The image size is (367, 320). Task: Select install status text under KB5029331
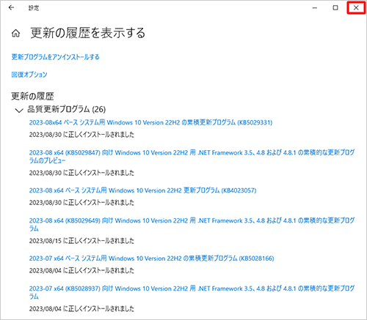point(81,135)
